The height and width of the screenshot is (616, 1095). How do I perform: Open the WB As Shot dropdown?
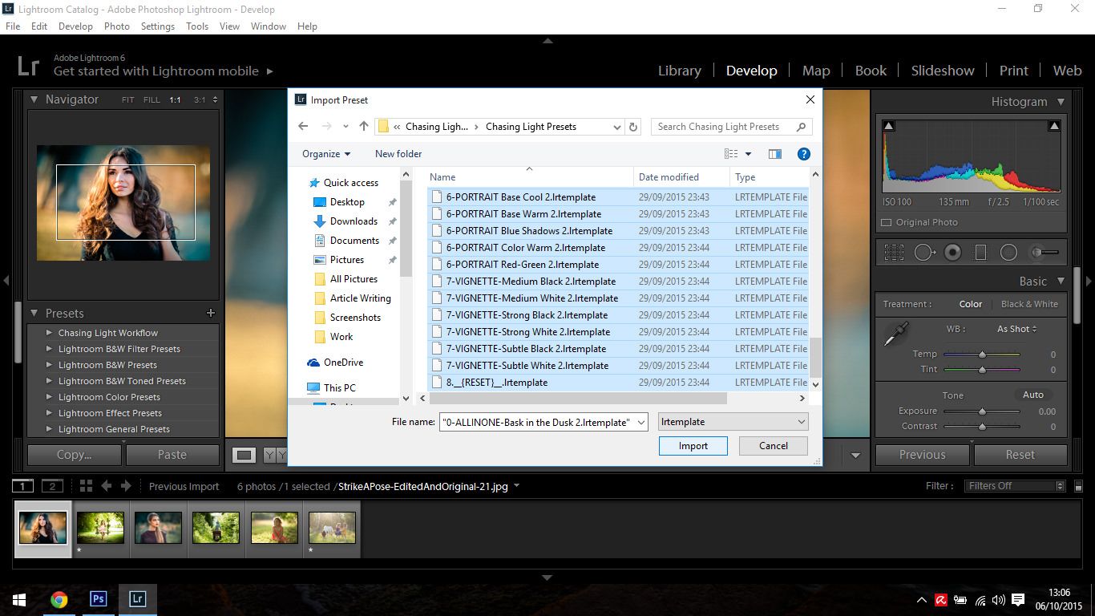(1016, 329)
